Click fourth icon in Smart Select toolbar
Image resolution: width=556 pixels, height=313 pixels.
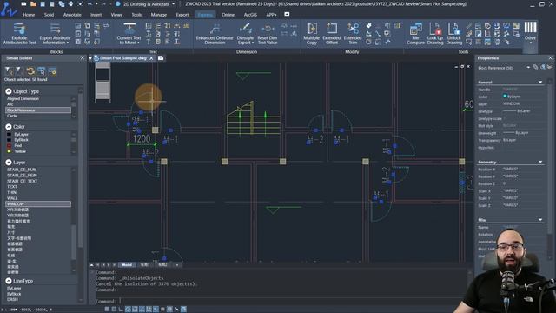point(41,71)
